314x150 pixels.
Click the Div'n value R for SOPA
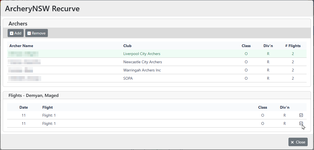pos(268,78)
